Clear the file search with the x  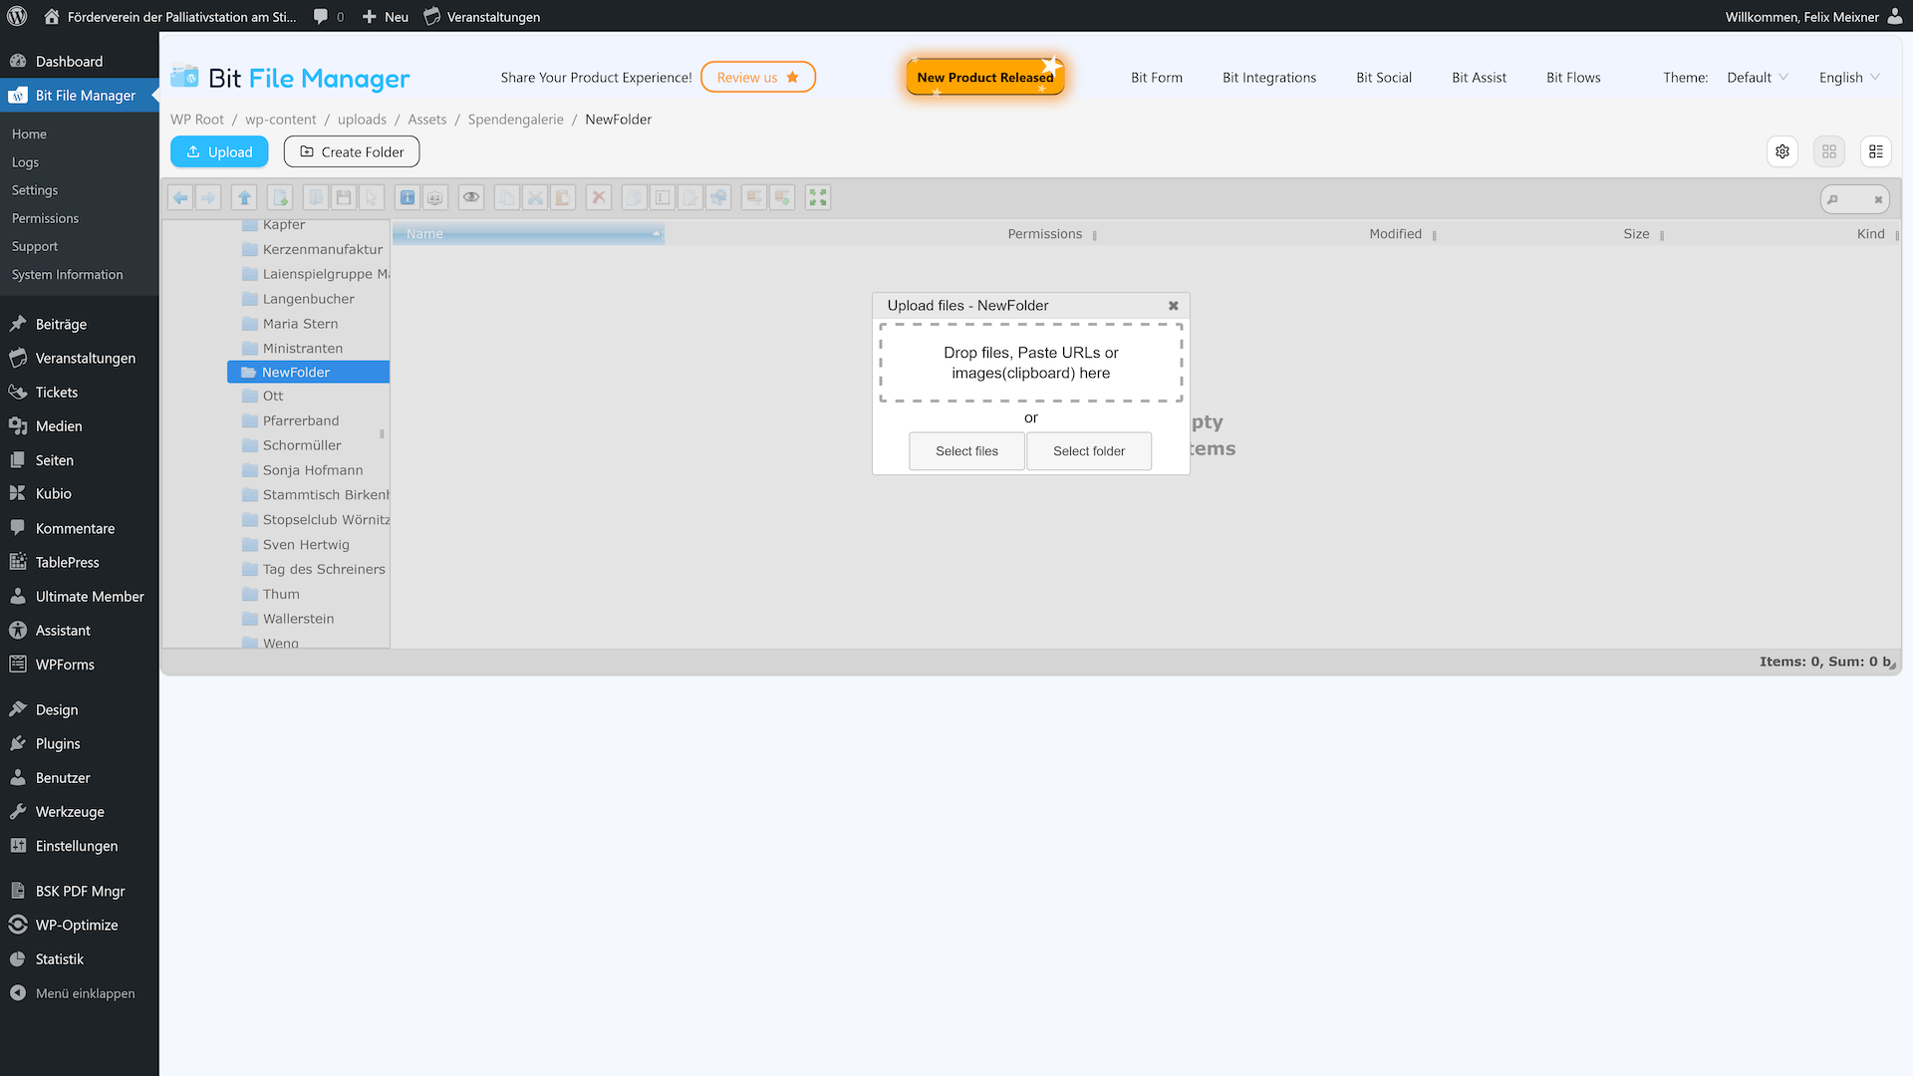pos(1878,199)
